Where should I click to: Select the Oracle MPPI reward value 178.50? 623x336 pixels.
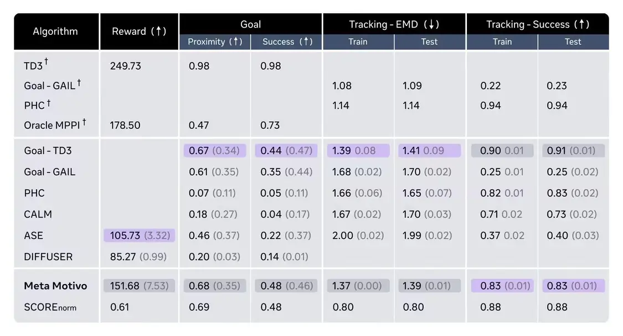point(125,125)
